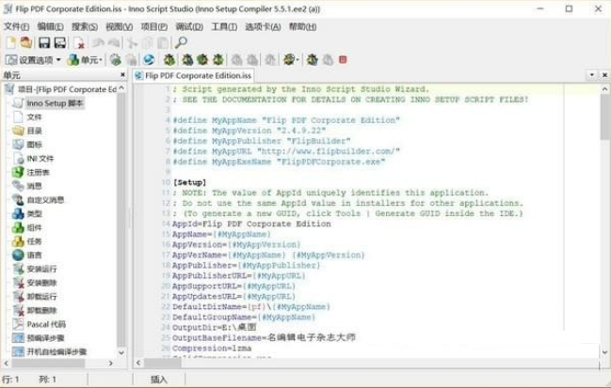
Task: Open the 设置选项 dropdown arrow
Action: 58,60
